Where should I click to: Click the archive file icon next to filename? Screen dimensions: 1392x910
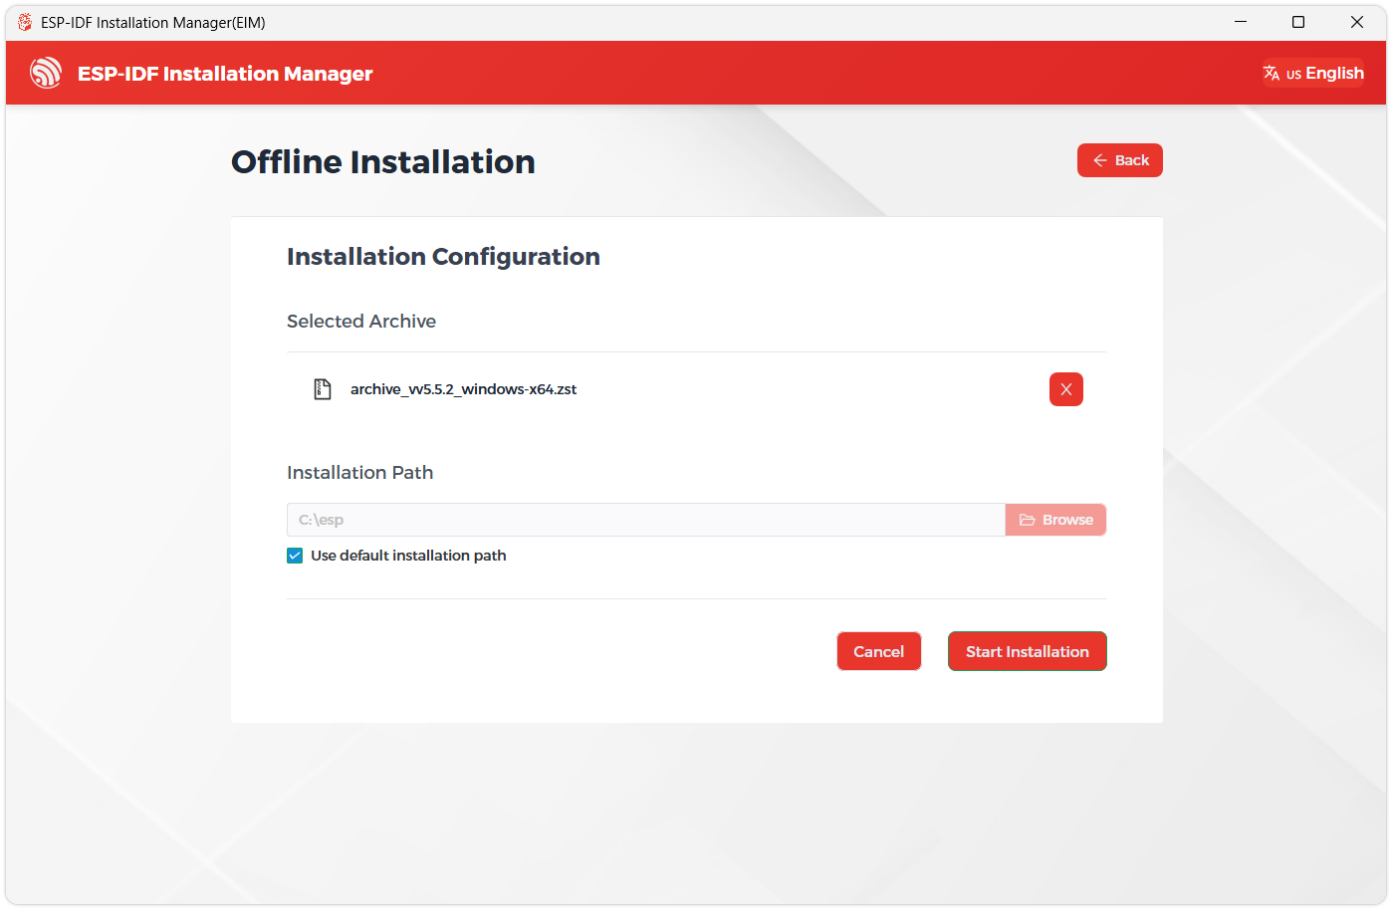click(323, 389)
